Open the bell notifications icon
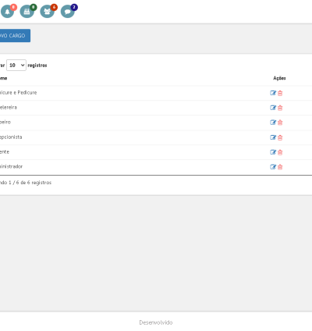This screenshot has width=312, height=331. tap(7, 11)
